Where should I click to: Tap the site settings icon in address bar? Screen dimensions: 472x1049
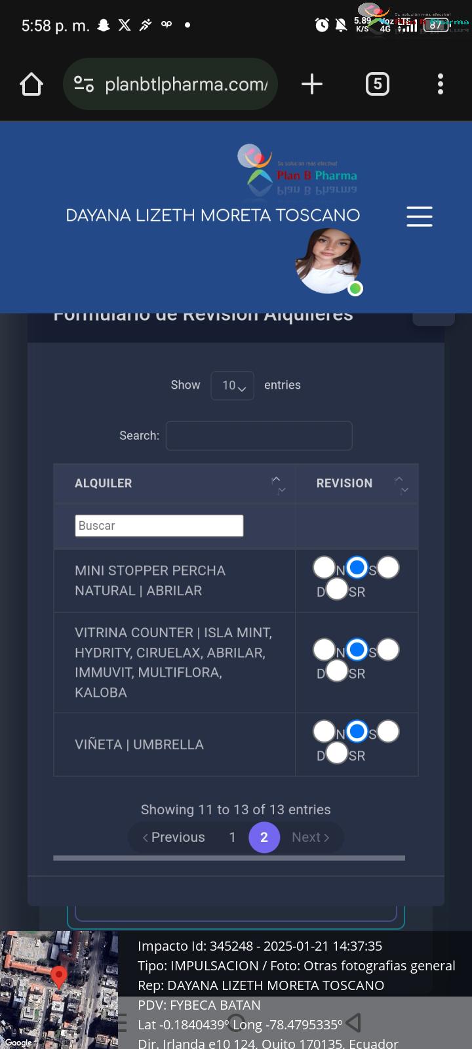(x=84, y=84)
